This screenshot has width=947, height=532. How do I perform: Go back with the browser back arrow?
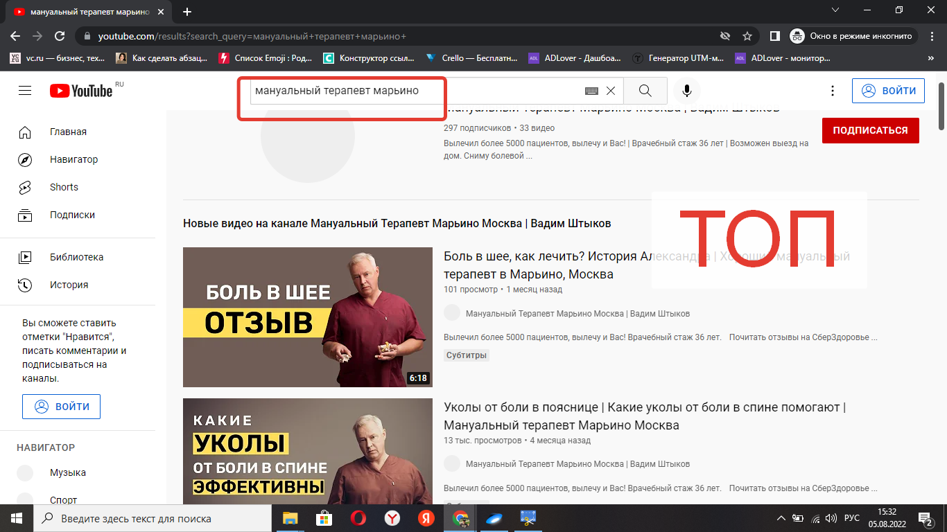click(15, 36)
